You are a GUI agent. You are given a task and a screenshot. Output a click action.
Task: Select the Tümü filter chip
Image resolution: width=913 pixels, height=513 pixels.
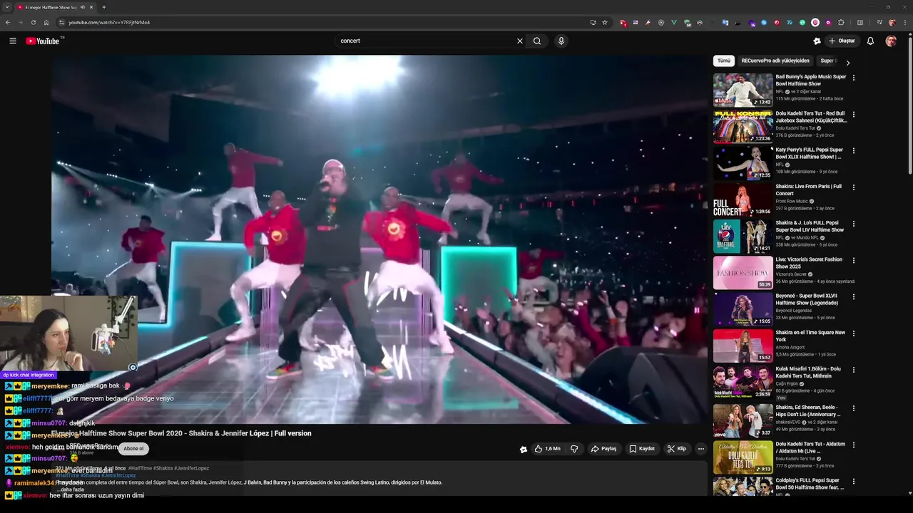[724, 61]
